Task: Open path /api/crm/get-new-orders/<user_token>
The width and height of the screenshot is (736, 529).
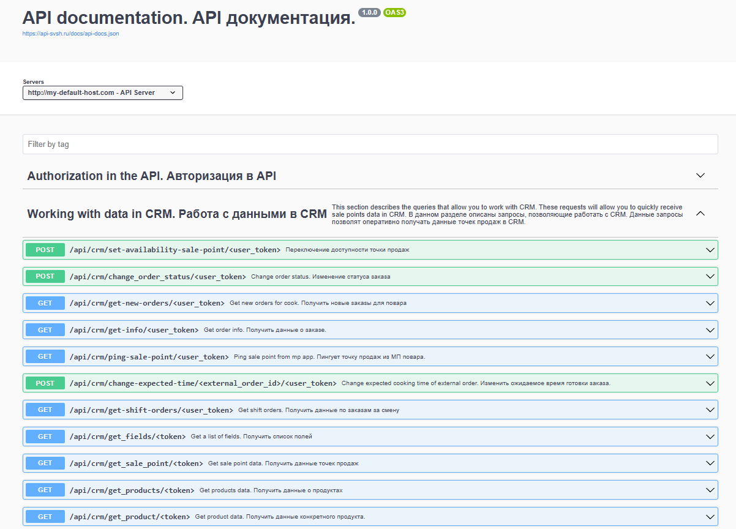Action: point(148,303)
